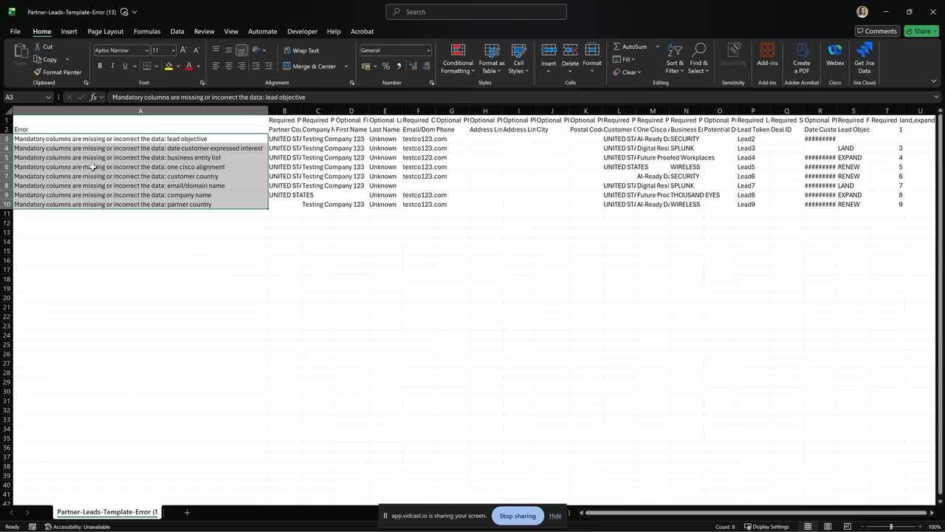Viewport: 945px width, 532px height.
Task: Click the Stop sharing button
Action: tap(518, 516)
